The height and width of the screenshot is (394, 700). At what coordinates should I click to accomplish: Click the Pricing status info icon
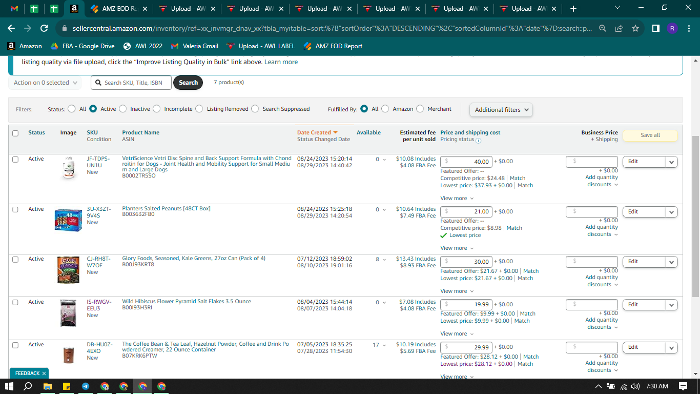point(478,140)
